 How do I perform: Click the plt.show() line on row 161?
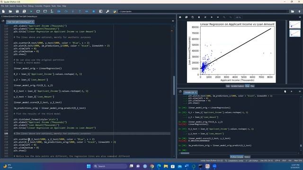(20, 151)
